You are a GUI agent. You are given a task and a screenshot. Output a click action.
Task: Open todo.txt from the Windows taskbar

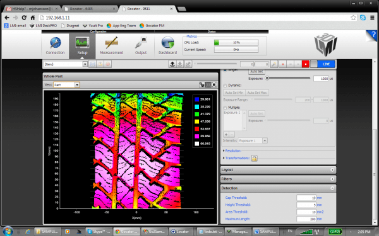tap(210, 232)
